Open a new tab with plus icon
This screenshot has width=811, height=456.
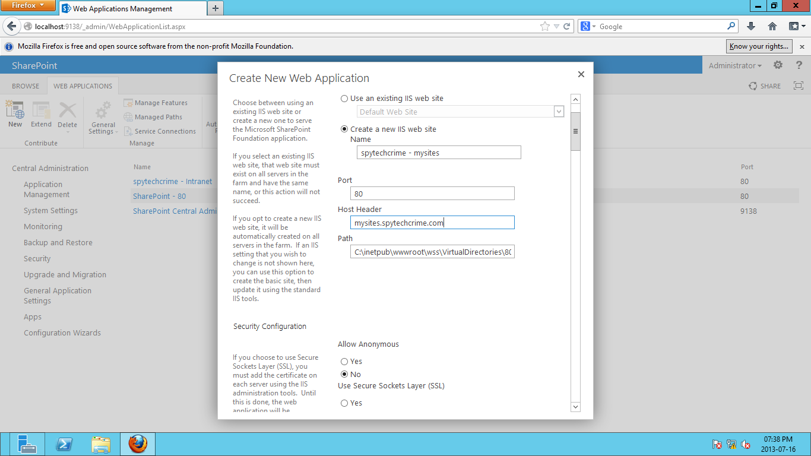216,8
